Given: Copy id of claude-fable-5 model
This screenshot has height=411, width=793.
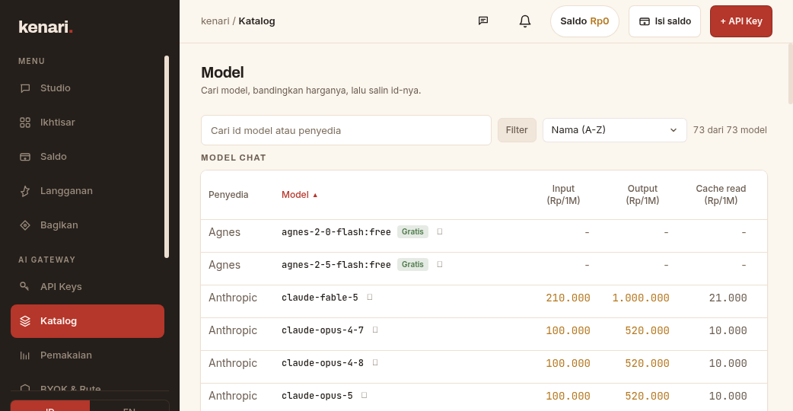Looking at the screenshot, I should [x=370, y=298].
